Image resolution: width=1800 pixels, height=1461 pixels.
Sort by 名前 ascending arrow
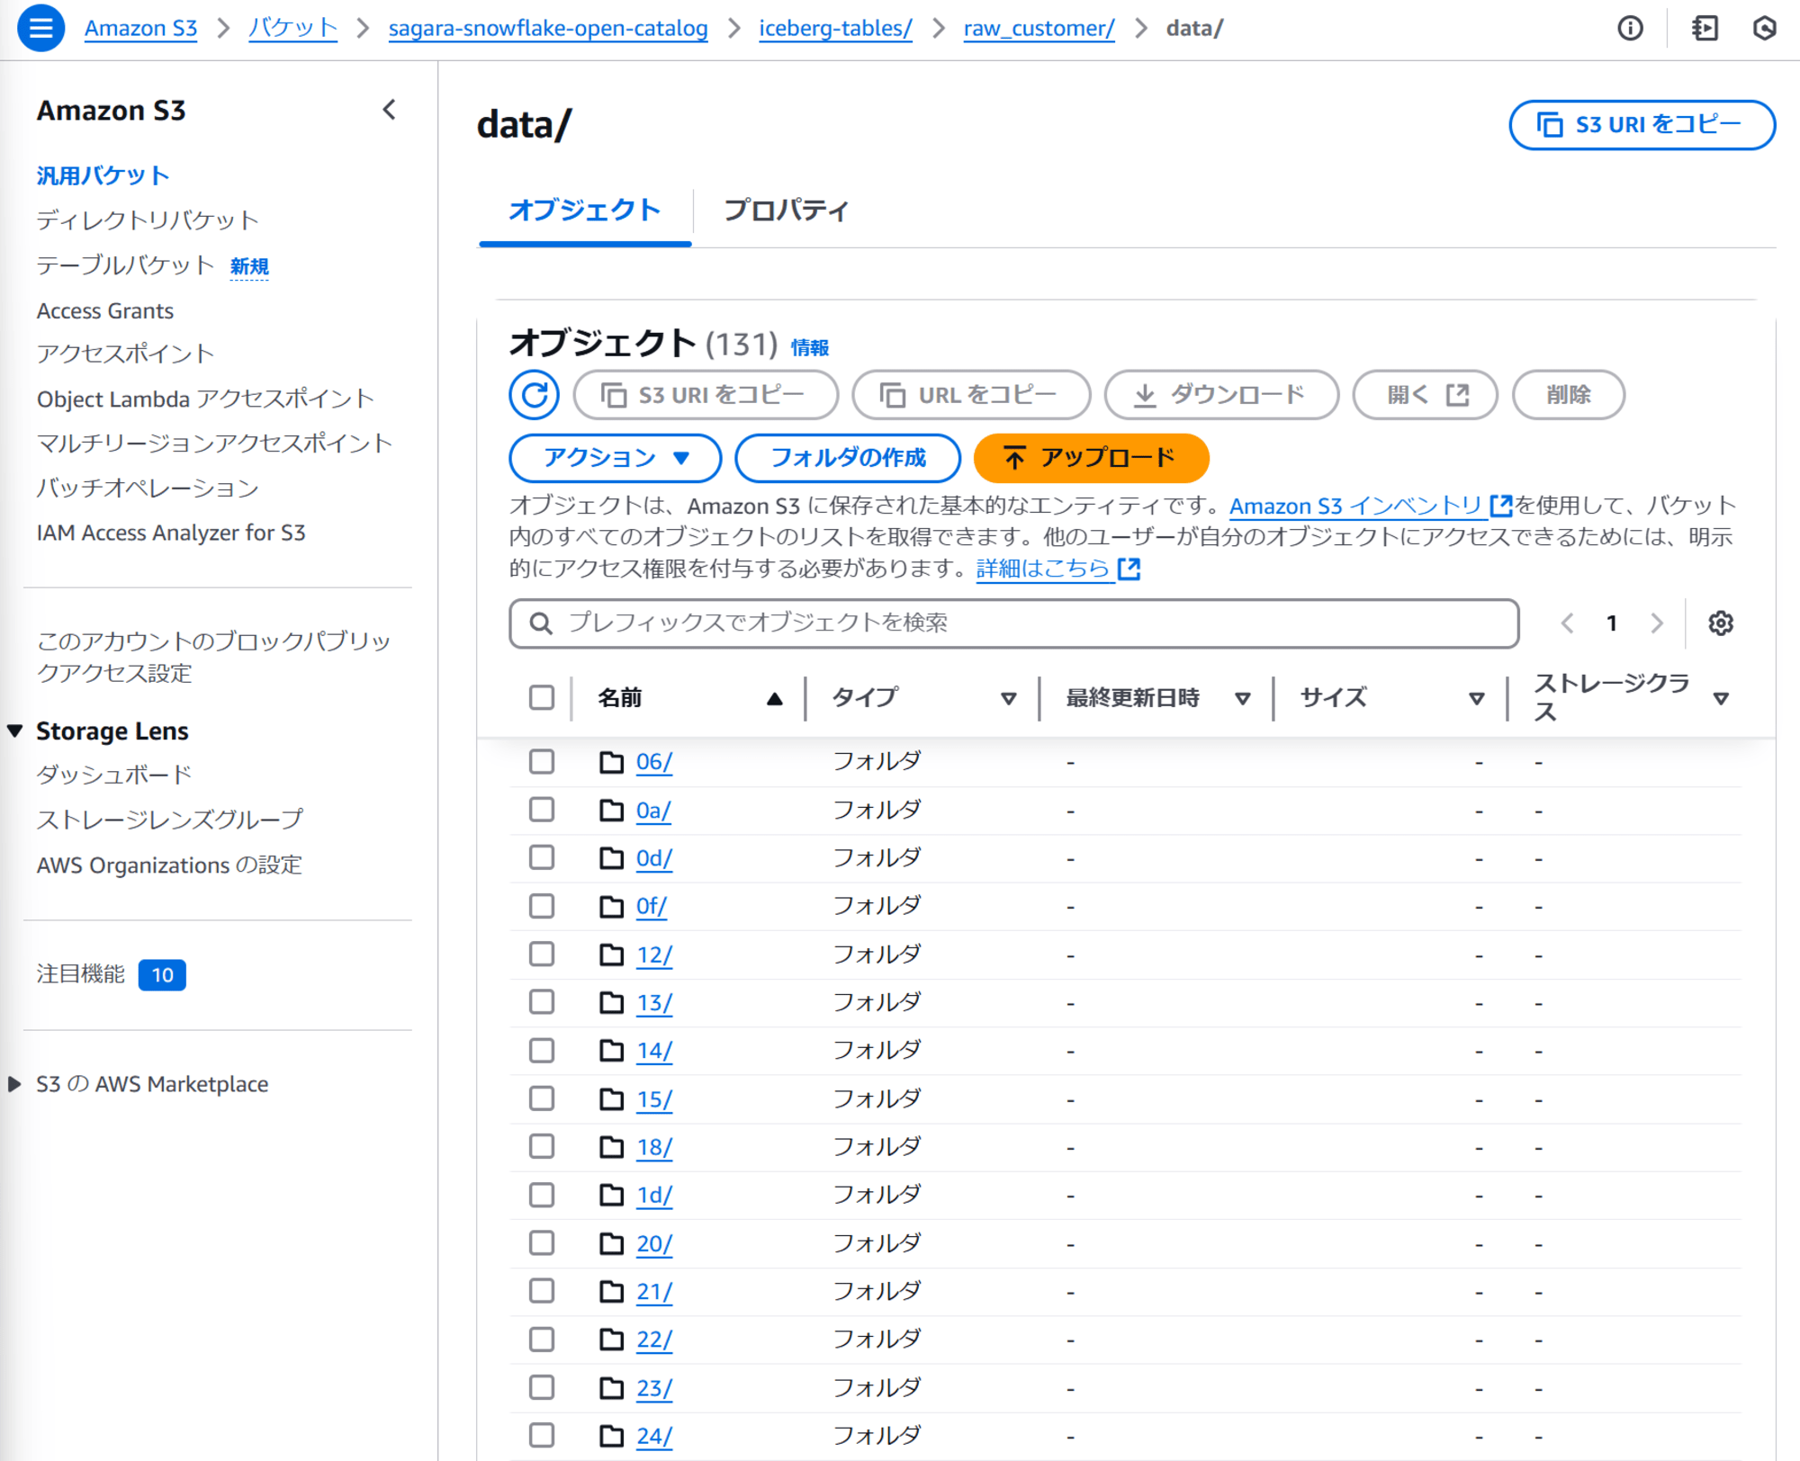coord(774,698)
